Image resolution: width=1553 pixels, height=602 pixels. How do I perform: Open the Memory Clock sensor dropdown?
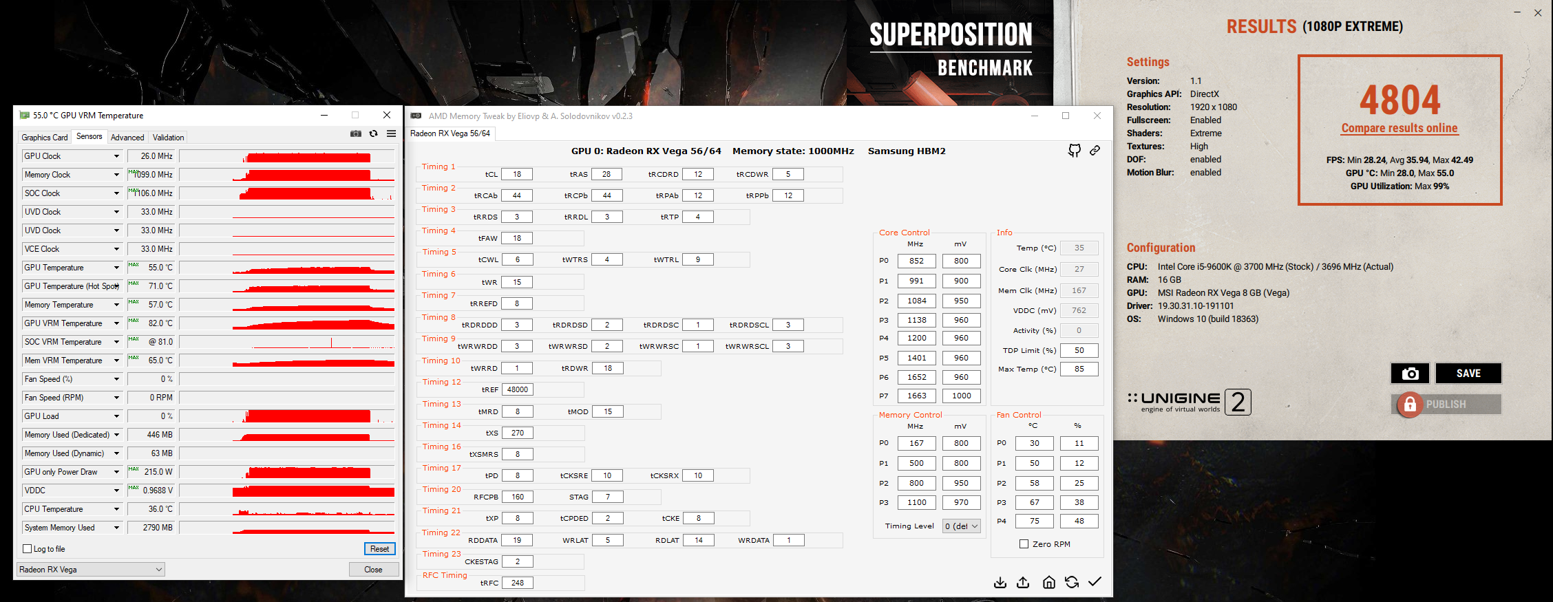pyautogui.click(x=116, y=175)
